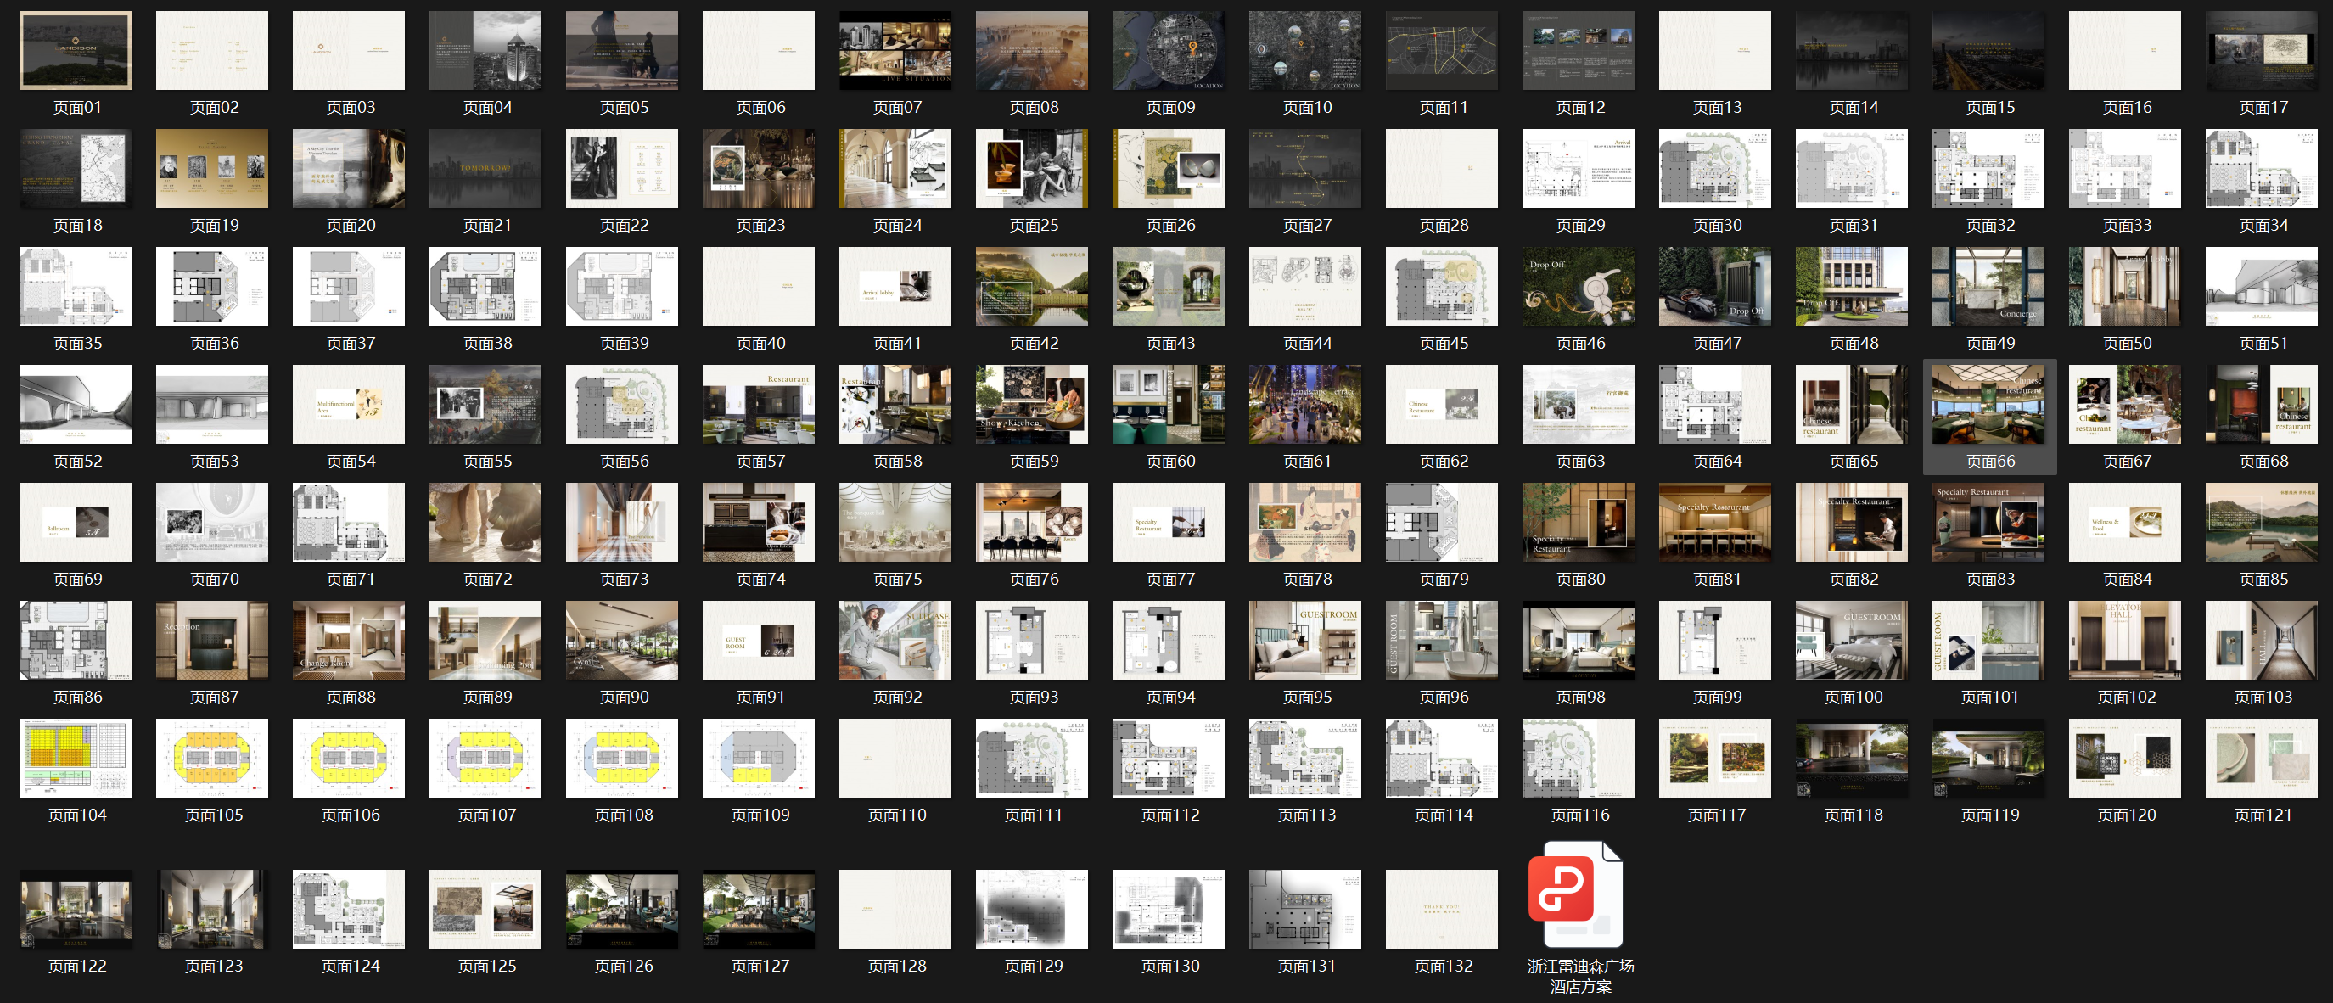
Task: Click the 页面21 Tomorrow dark thumbnail
Action: click(485, 168)
